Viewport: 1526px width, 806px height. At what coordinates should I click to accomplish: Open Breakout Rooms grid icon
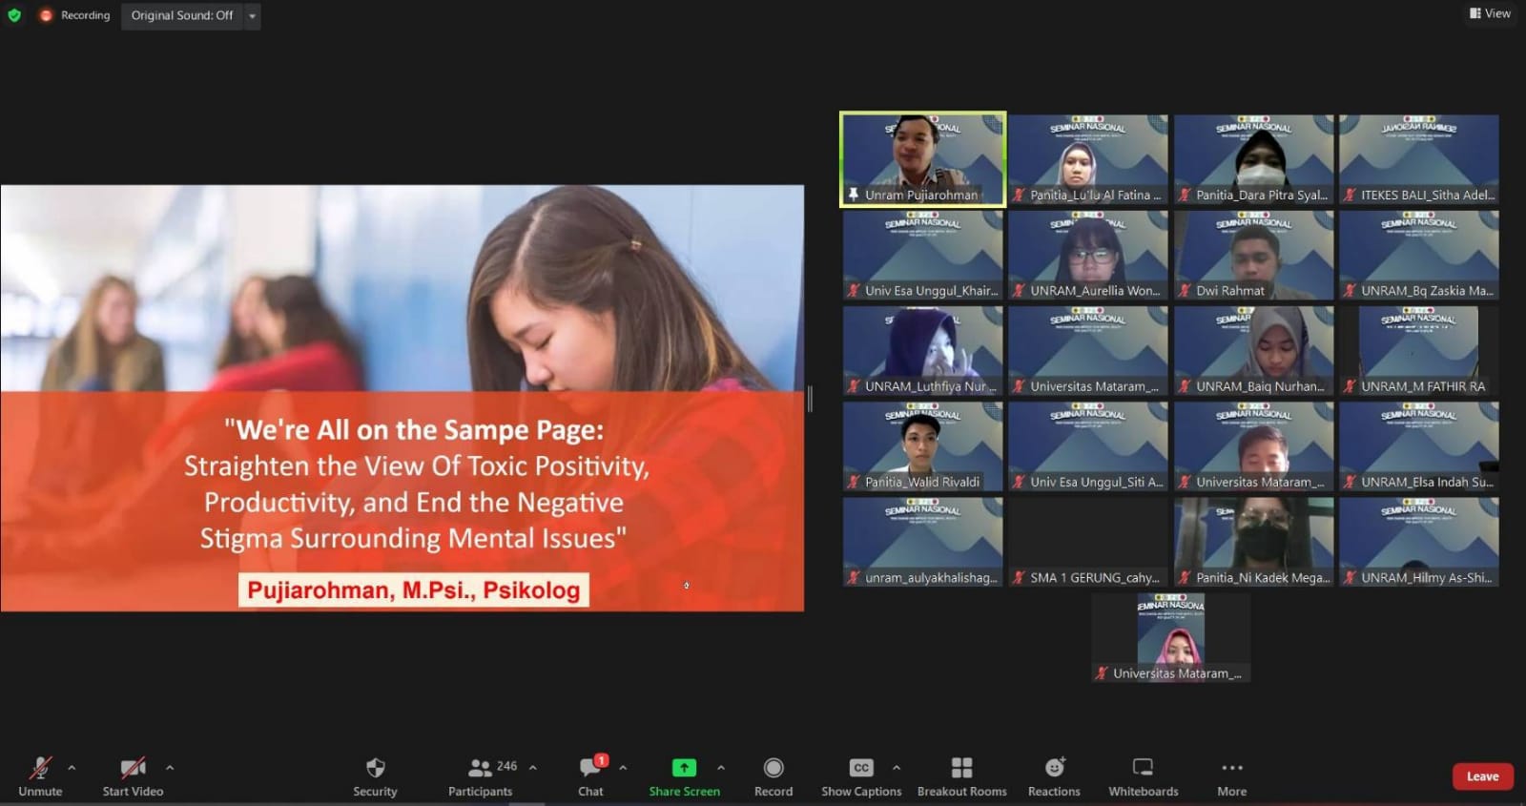(962, 768)
